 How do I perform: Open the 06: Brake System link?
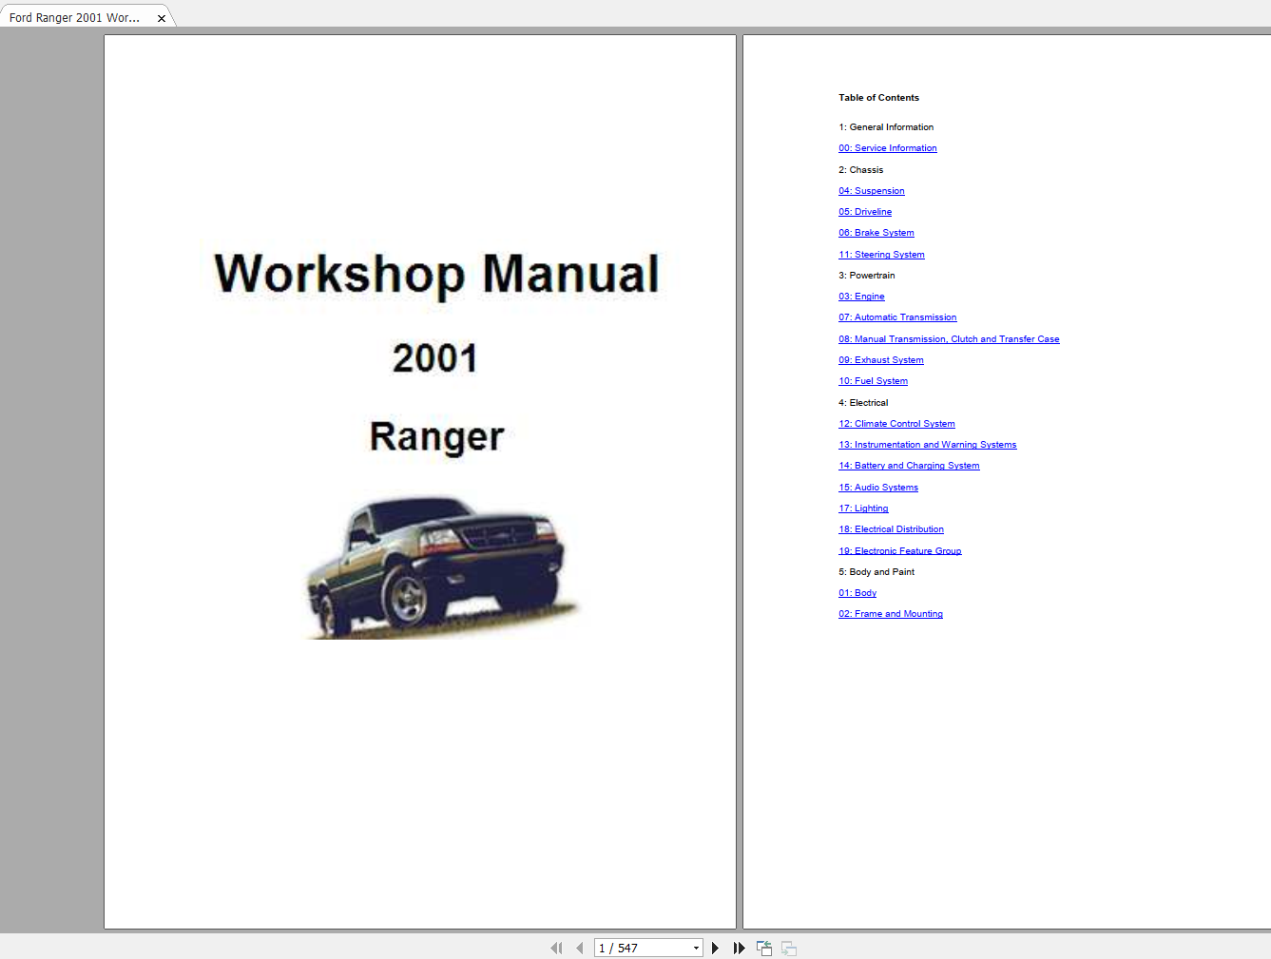(876, 233)
